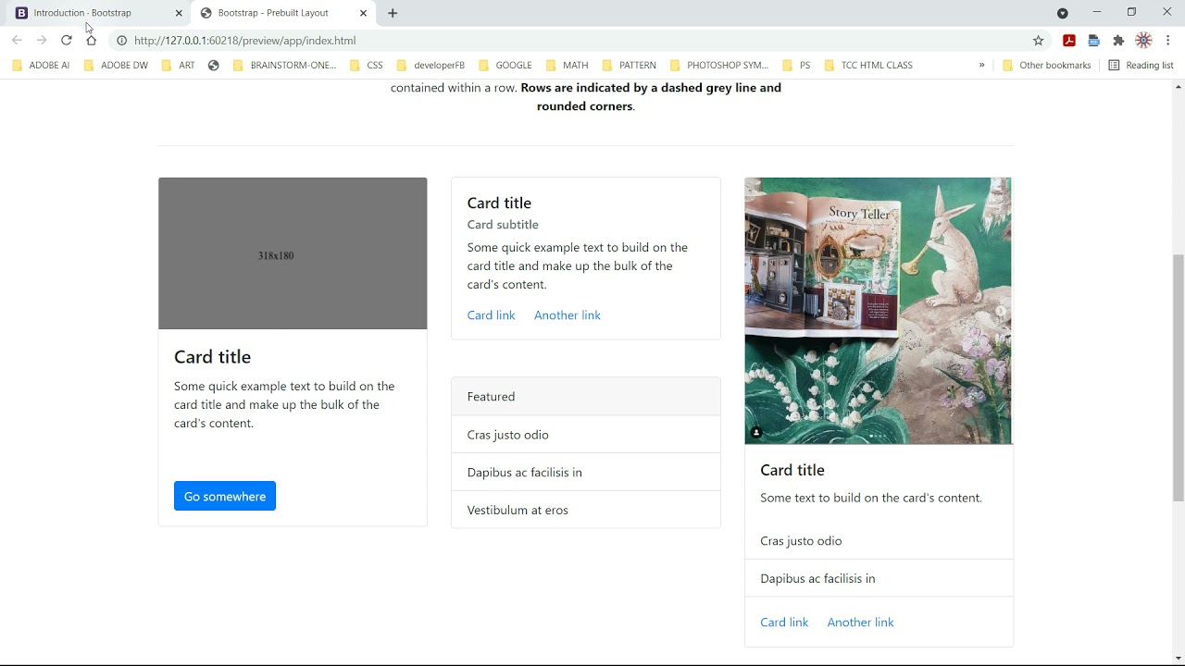1185x666 pixels.
Task: Click profile icon on Story Teller image
Action: [756, 432]
